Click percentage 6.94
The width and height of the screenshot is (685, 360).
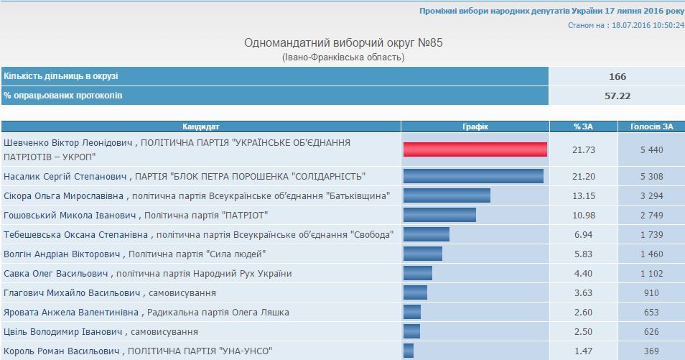point(583,234)
